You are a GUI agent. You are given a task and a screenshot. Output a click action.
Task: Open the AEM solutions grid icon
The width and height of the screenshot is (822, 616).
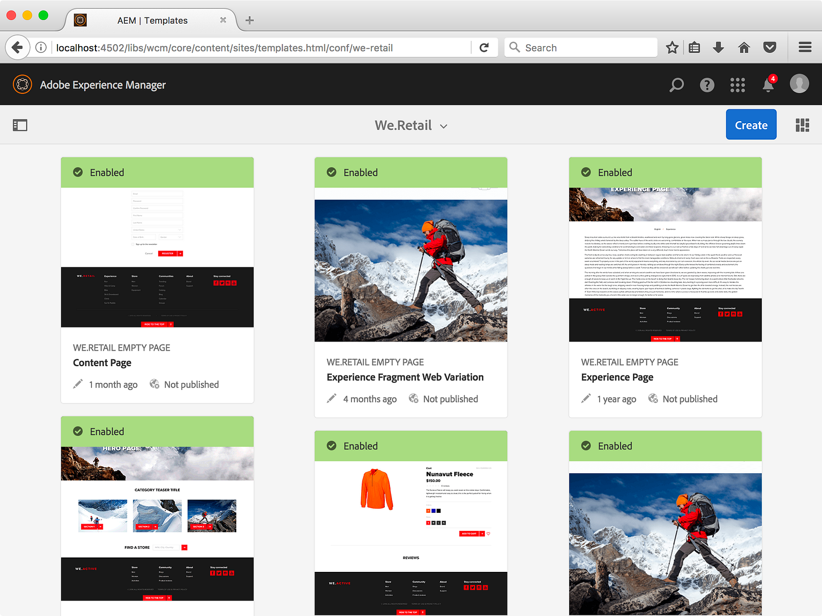coord(738,85)
